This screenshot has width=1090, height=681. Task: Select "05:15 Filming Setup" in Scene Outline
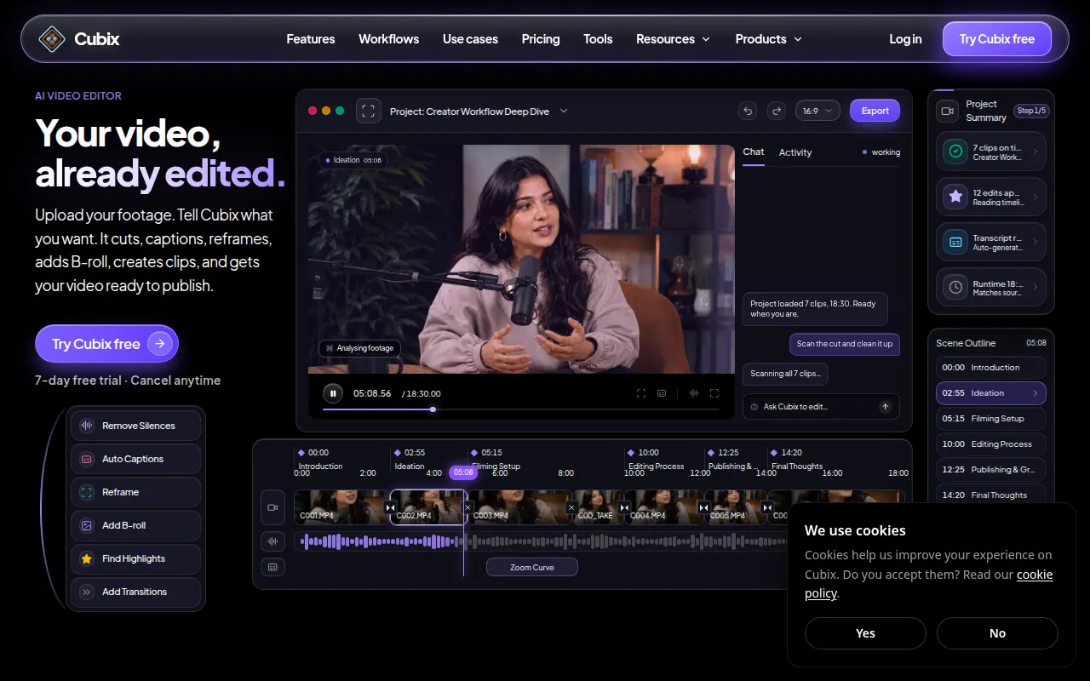coord(991,419)
